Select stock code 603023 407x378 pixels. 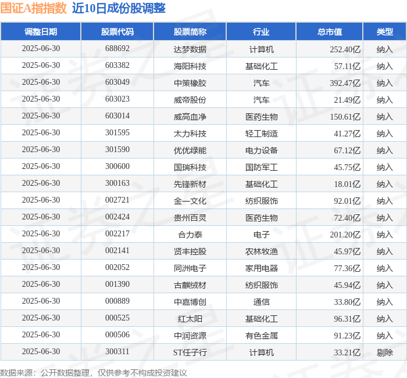117,99
